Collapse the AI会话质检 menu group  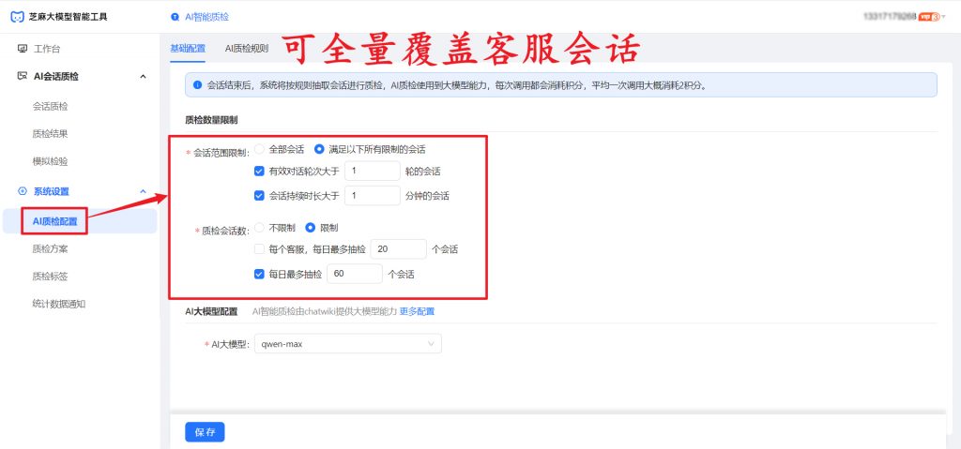pyautogui.click(x=143, y=76)
